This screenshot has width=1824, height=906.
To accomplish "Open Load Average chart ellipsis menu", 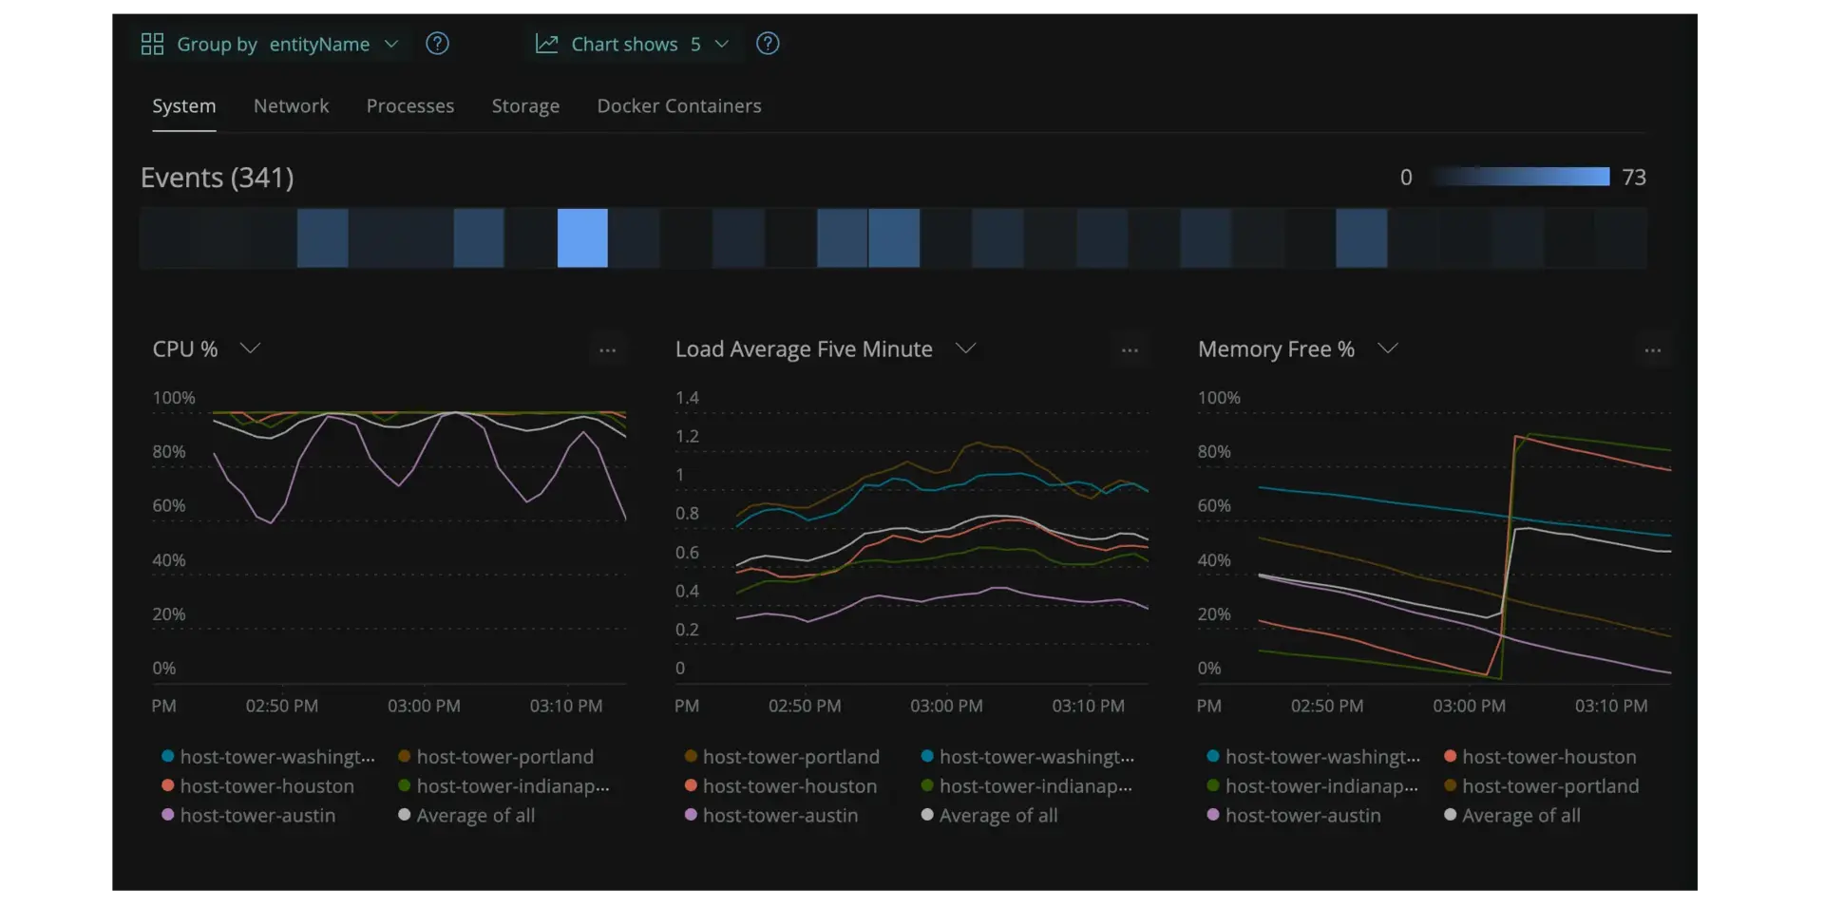I will 1130,350.
